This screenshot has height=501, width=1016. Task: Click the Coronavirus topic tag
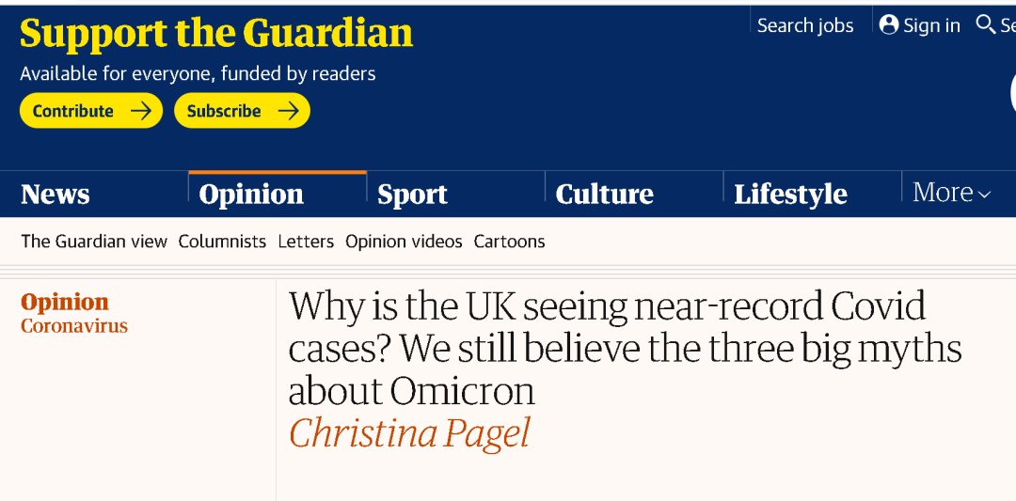tap(74, 326)
